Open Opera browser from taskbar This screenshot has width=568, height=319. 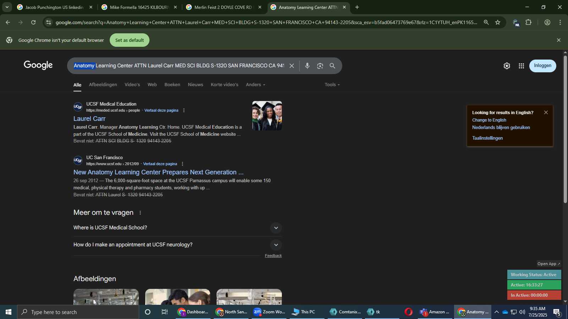click(x=409, y=312)
